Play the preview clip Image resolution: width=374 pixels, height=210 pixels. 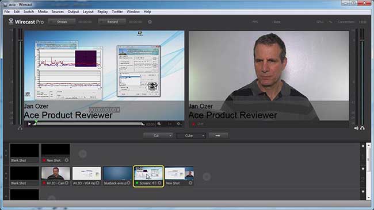point(29,124)
